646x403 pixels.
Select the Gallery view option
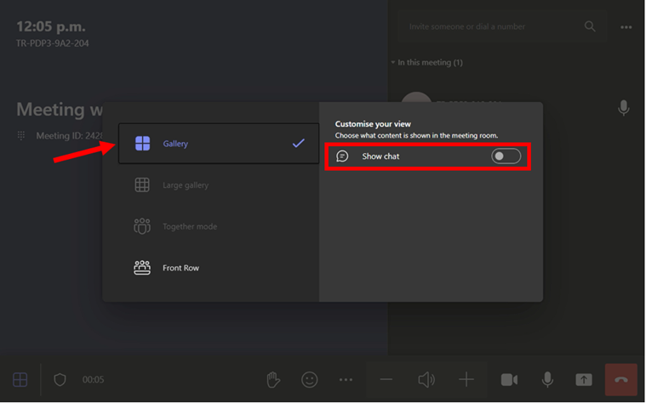tap(219, 144)
